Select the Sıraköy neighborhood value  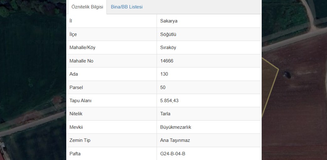pyautogui.click(x=168, y=47)
